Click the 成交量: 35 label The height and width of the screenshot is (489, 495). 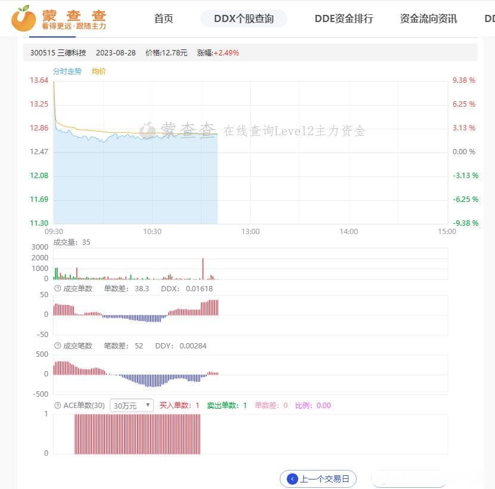(72, 242)
